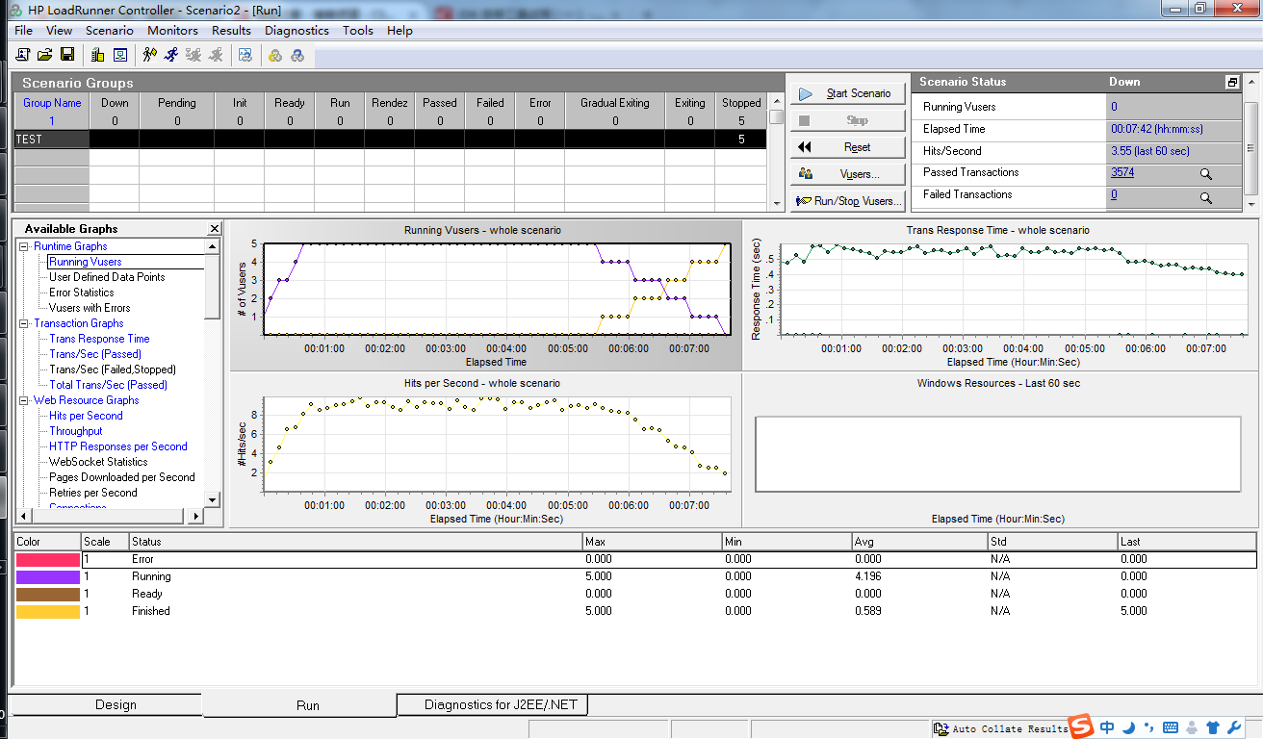The width and height of the screenshot is (1263, 739).
Task: Select Error Statistics in graph tree
Action: tap(82, 293)
